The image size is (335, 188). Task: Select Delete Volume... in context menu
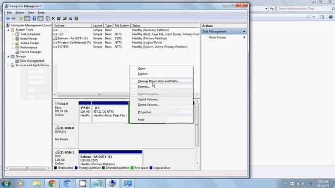pyautogui.click(x=161, y=105)
